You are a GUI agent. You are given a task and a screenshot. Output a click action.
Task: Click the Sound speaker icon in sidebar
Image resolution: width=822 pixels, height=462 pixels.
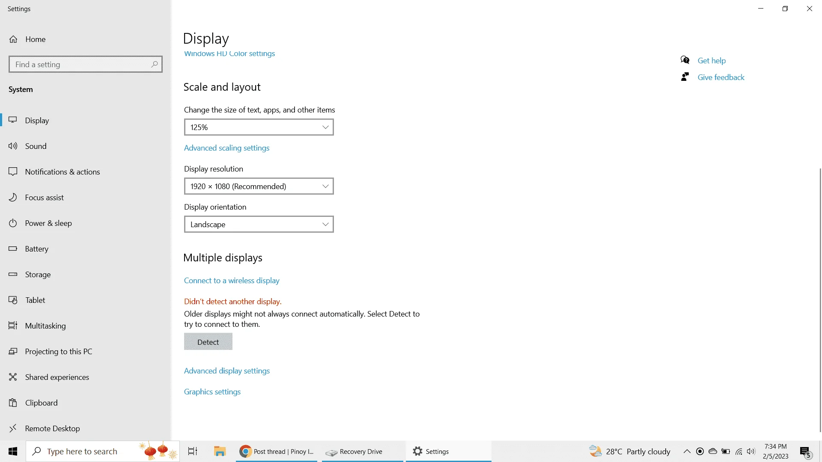tap(13, 146)
